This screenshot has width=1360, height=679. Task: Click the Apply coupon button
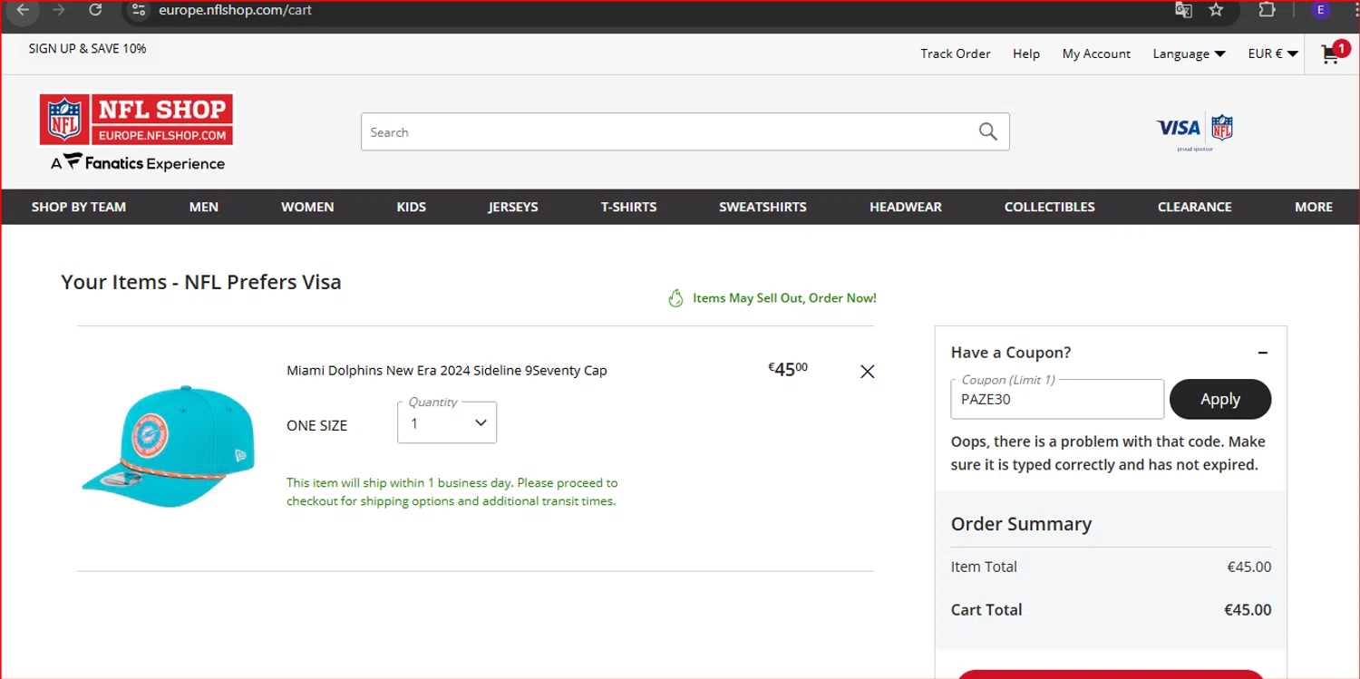point(1220,399)
